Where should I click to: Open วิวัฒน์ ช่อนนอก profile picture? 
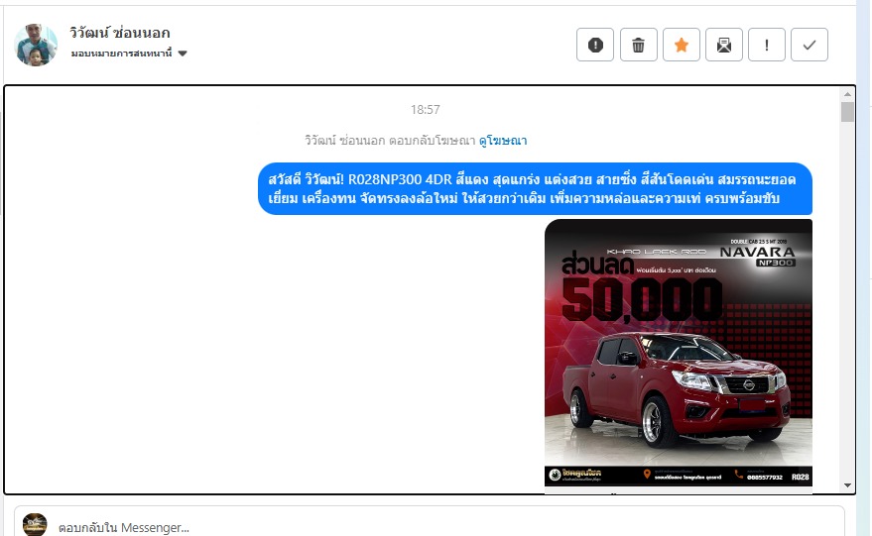(x=36, y=45)
